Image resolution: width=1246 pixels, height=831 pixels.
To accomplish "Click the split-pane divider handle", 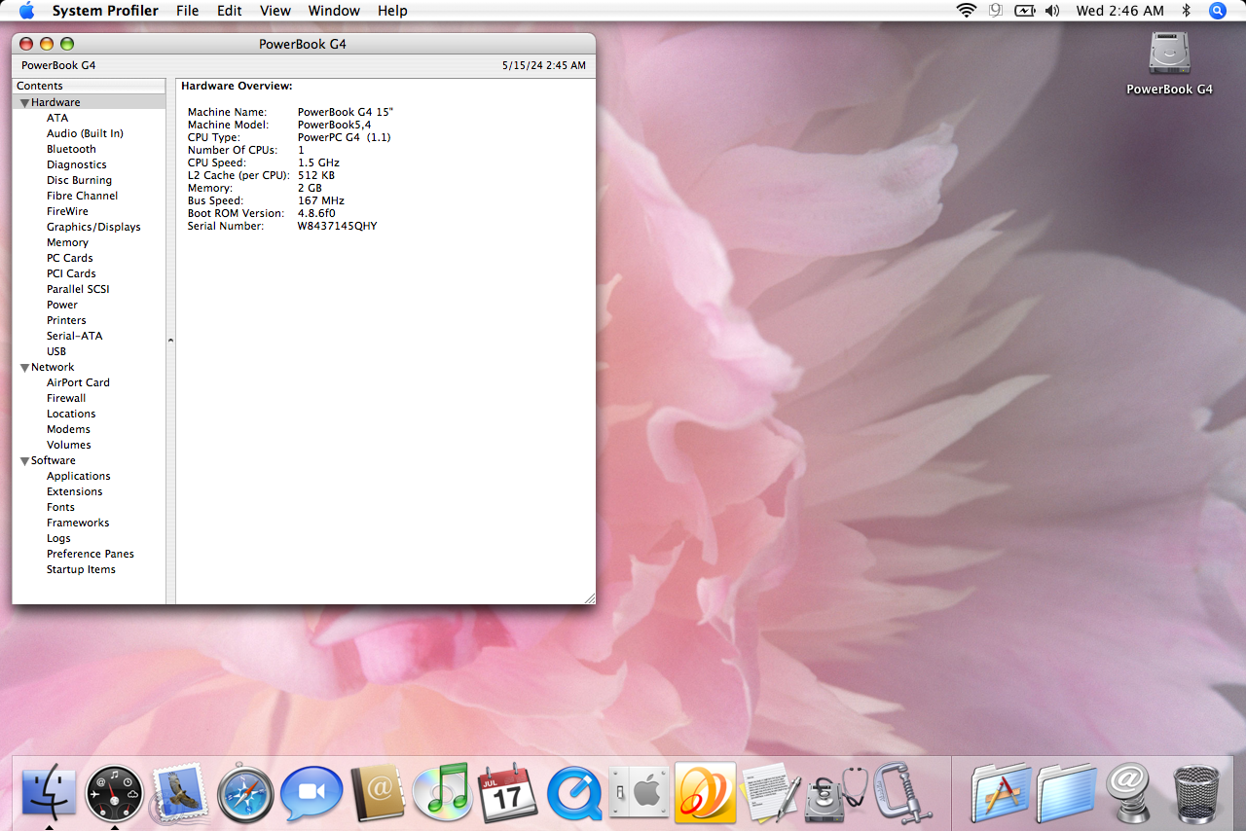I will (x=170, y=341).
